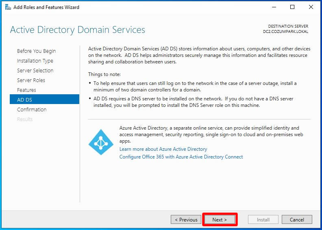Click the disabled Install button

263,219
